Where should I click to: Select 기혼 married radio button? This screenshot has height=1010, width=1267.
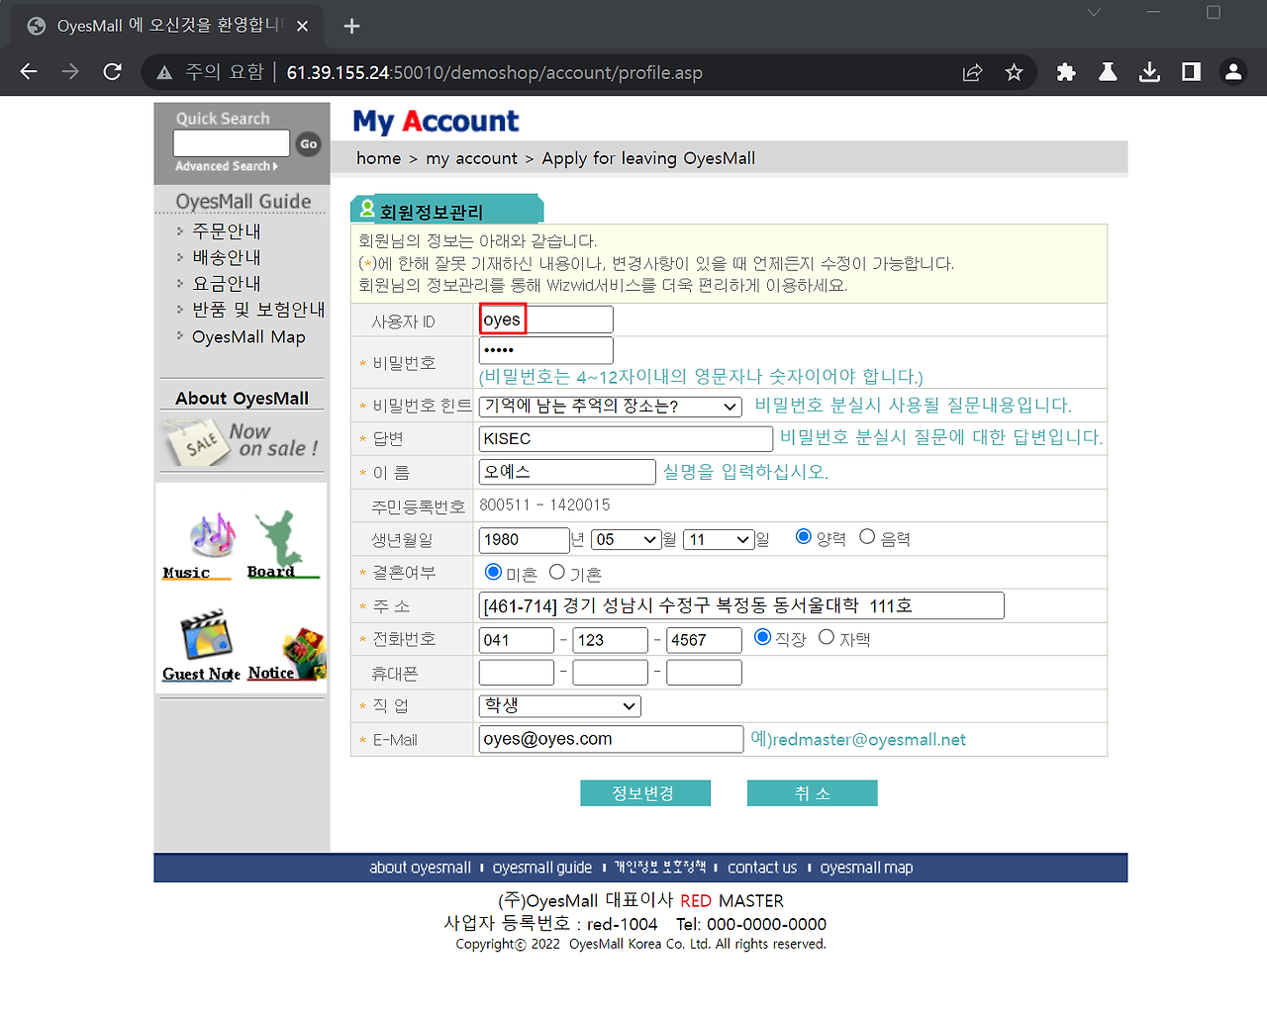point(557,572)
